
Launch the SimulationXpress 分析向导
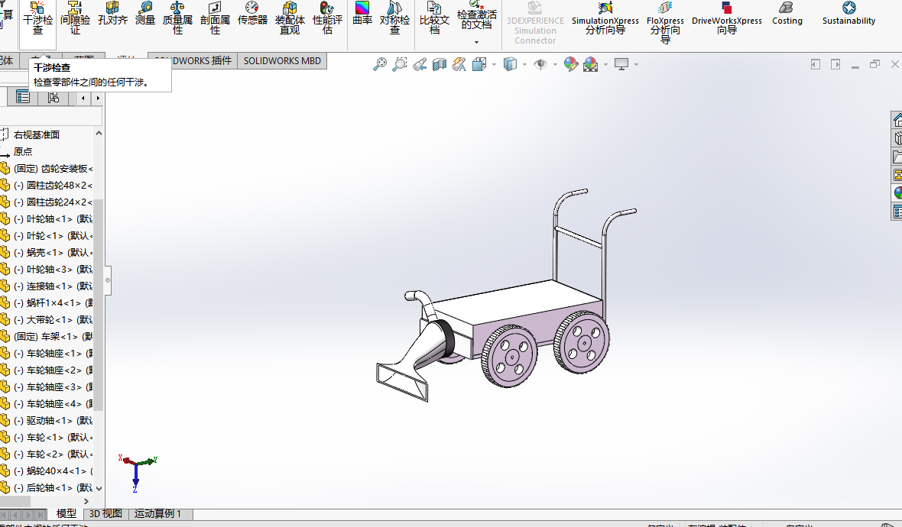click(x=605, y=18)
